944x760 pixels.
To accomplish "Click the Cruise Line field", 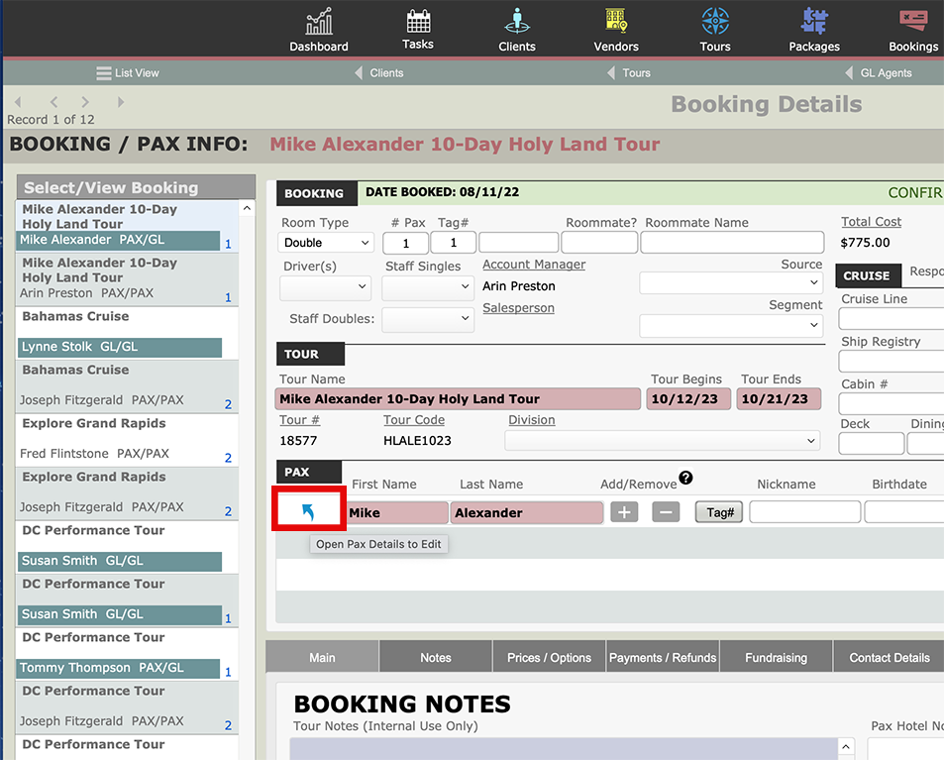I will pyautogui.click(x=892, y=319).
